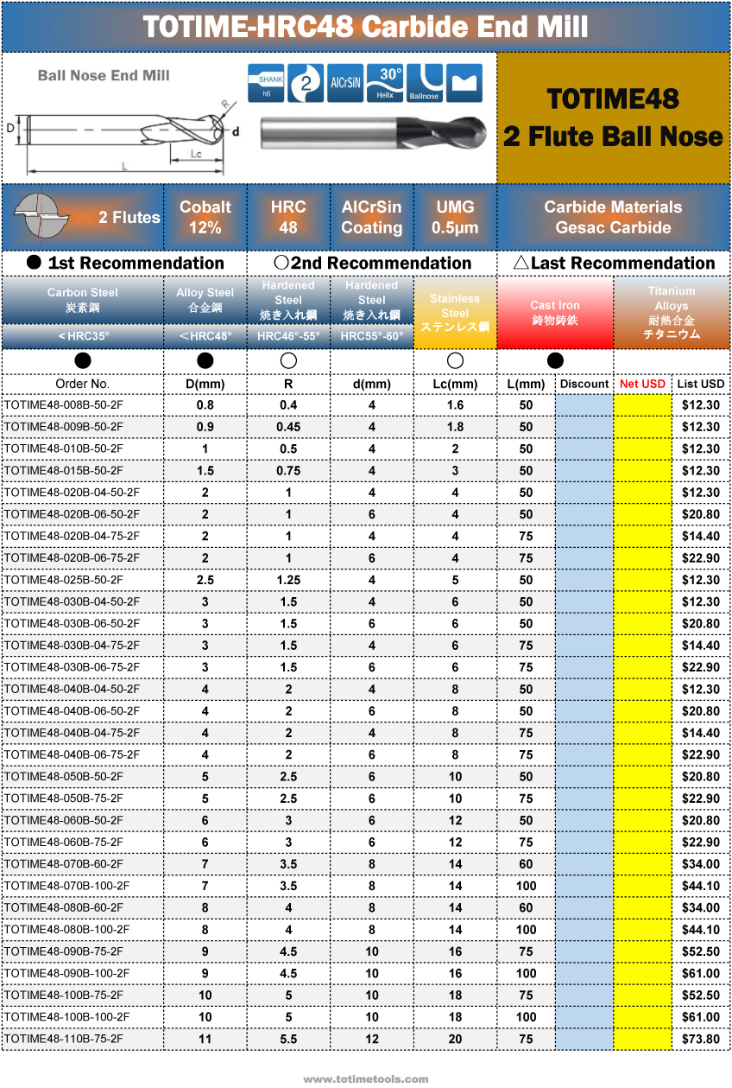Image resolution: width=732 pixels, height=1088 pixels.
Task: Click order number TOTIME48-040B-06-50-2F
Action: (x=72, y=711)
